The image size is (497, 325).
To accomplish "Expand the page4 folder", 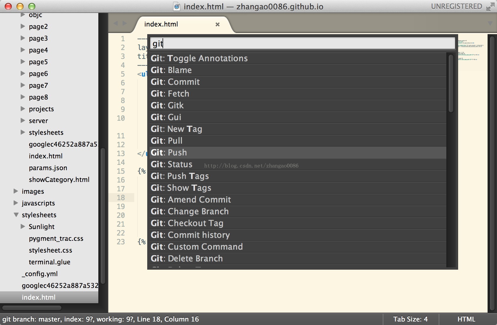I will [x=23, y=50].
